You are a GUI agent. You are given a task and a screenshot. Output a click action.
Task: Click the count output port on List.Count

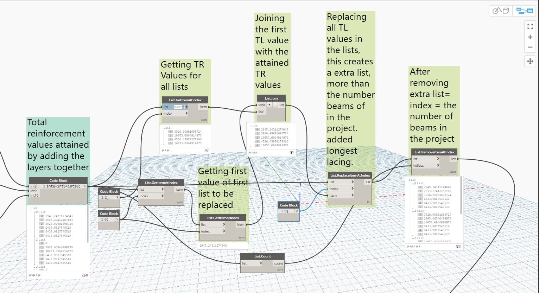click(x=279, y=263)
